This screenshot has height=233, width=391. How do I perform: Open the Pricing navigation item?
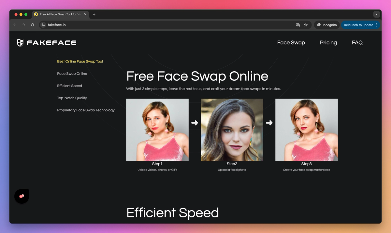tap(328, 43)
